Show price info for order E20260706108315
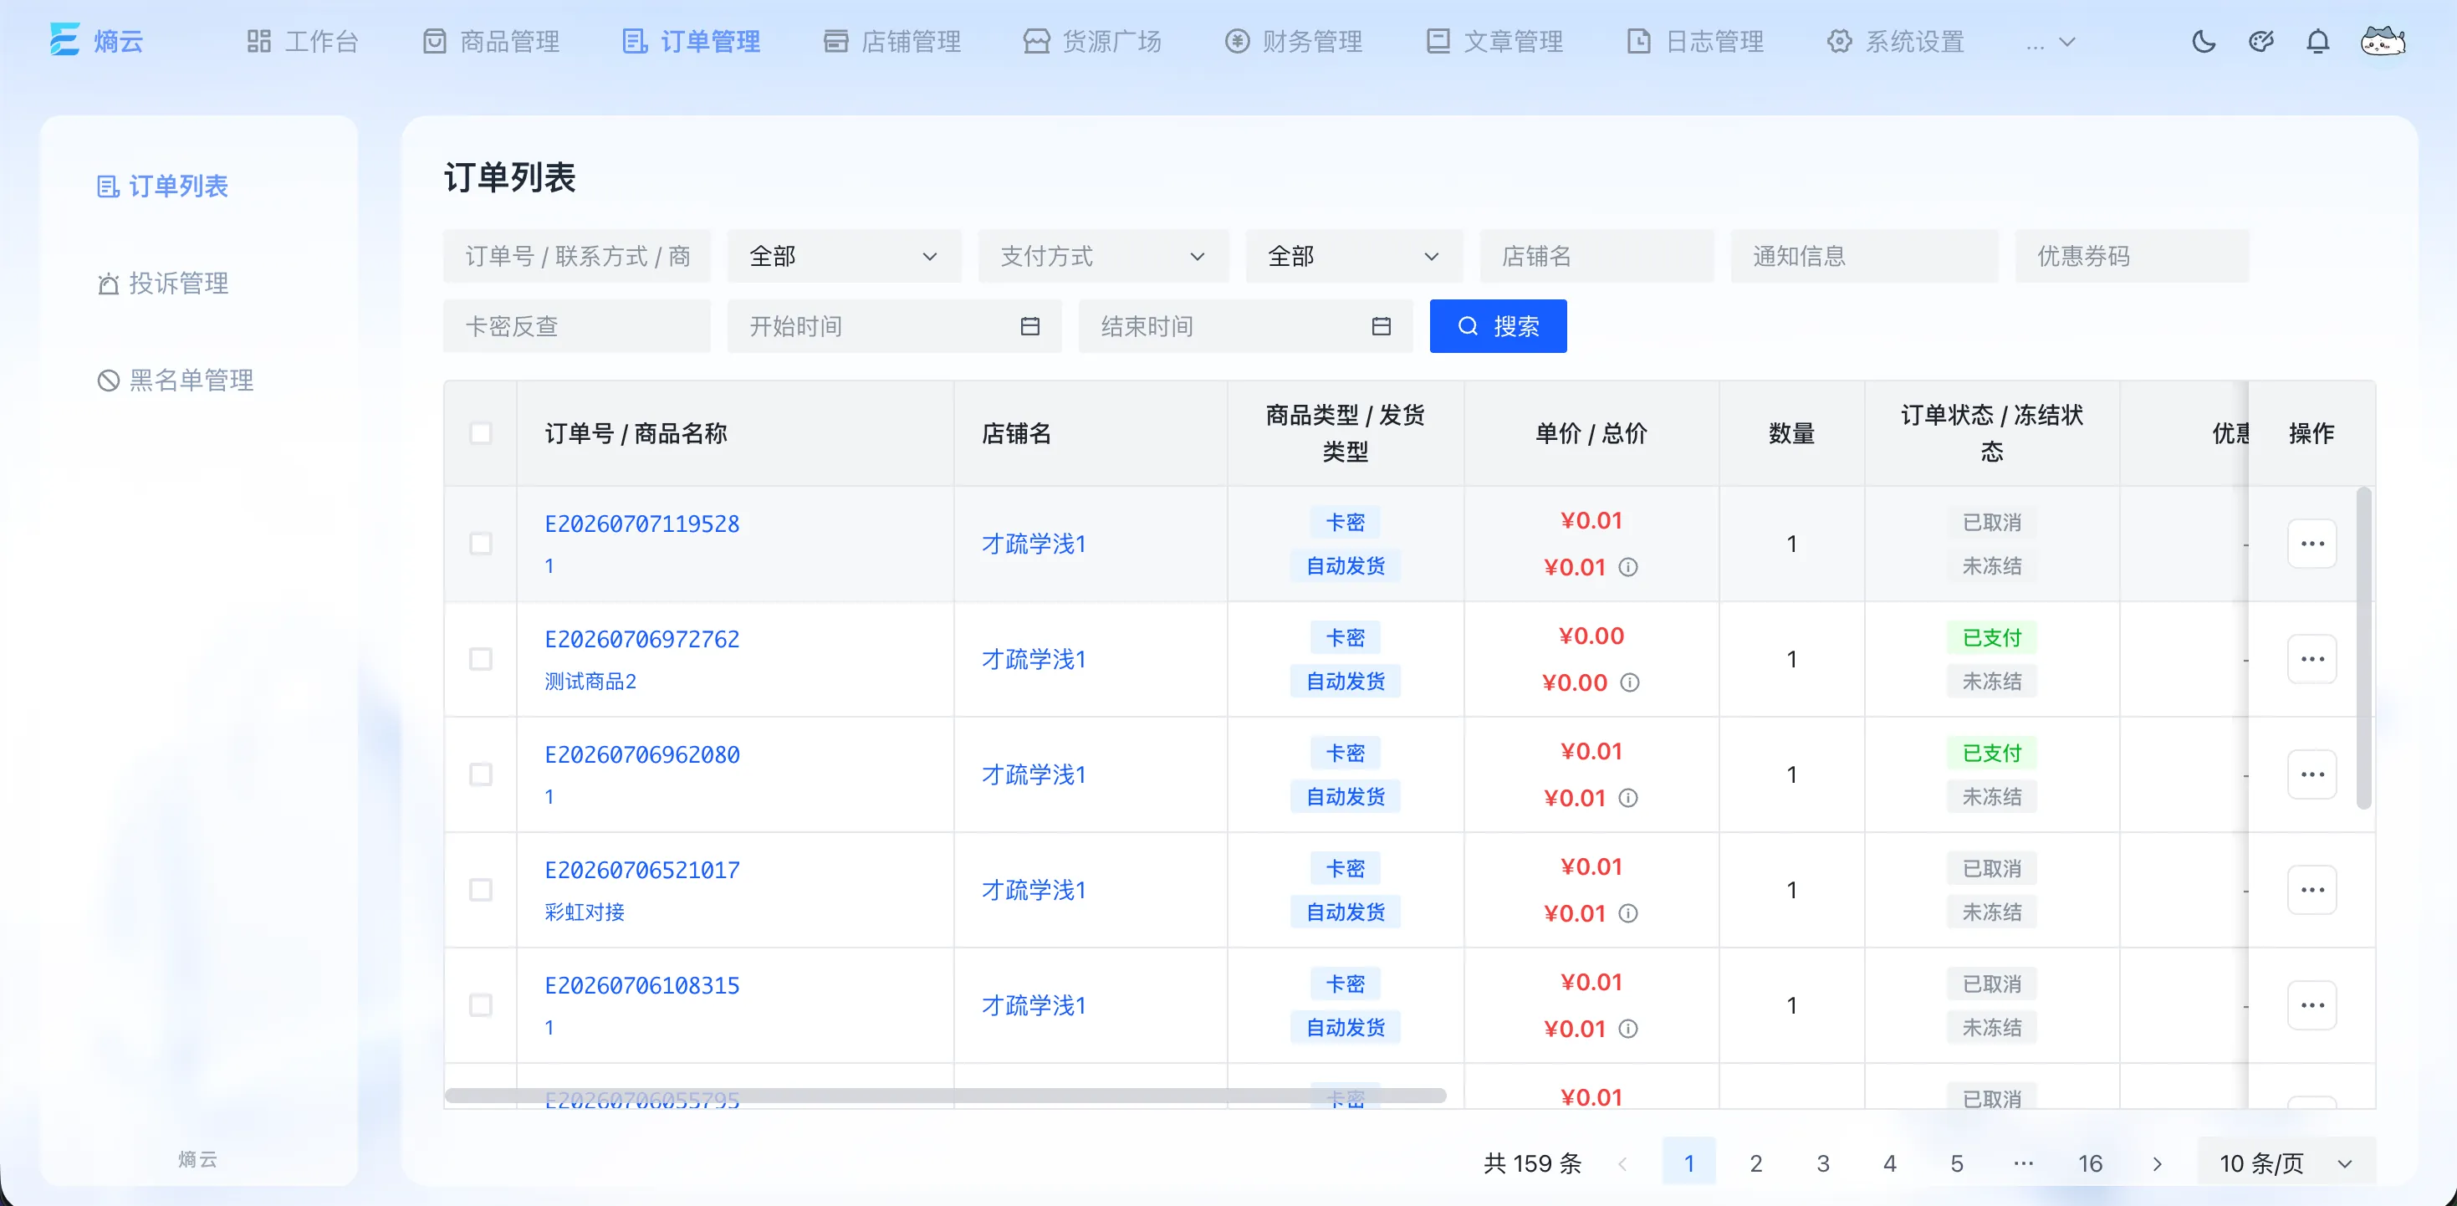2457x1206 pixels. click(x=1628, y=1030)
